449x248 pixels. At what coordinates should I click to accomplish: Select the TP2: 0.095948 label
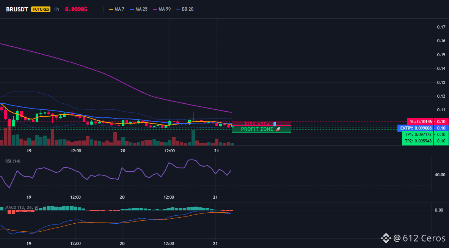[x=418, y=141]
